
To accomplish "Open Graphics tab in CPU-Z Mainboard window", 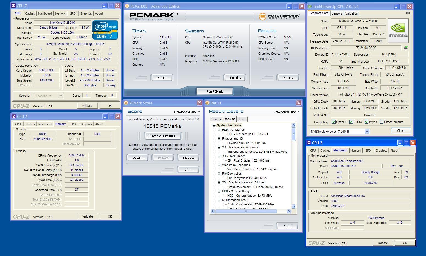I will (x=381, y=151).
